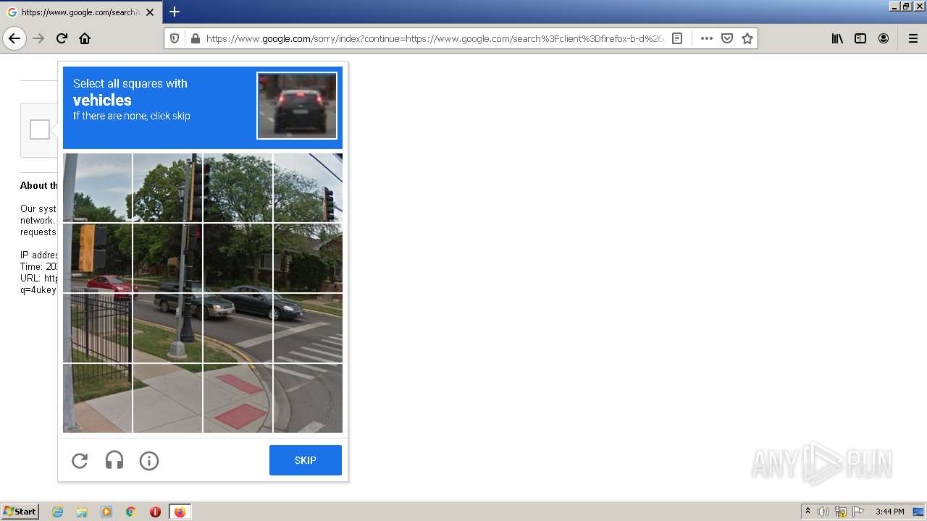
Task: Open the Windows Start menu
Action: click(x=20, y=512)
